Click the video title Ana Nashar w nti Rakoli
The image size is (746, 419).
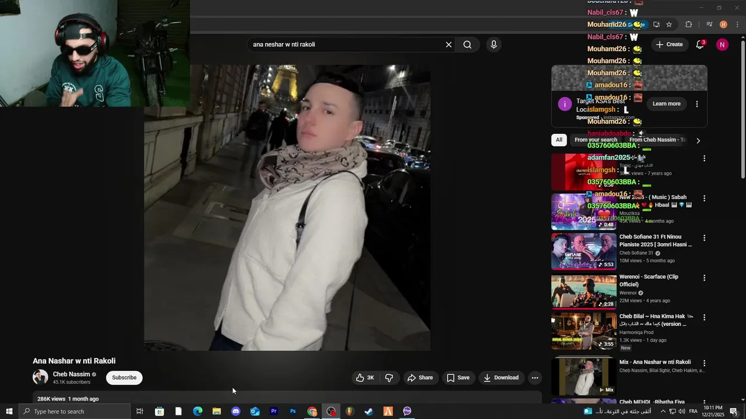[74, 361]
